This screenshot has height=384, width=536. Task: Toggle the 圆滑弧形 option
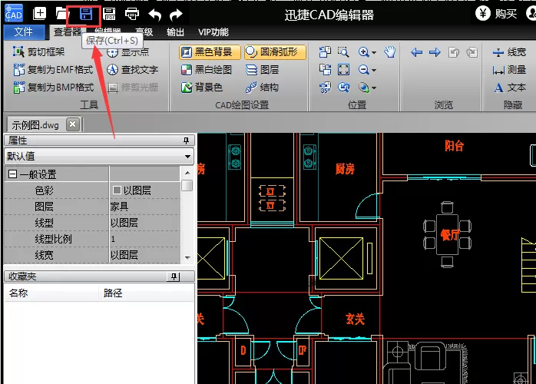275,52
